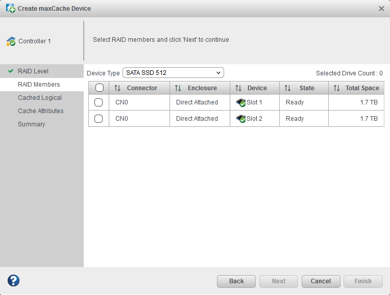Click the Summary step in sidebar

pyautogui.click(x=31, y=124)
